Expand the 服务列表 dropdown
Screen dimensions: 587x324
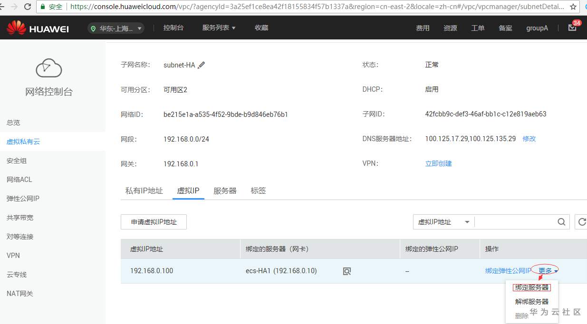(219, 28)
